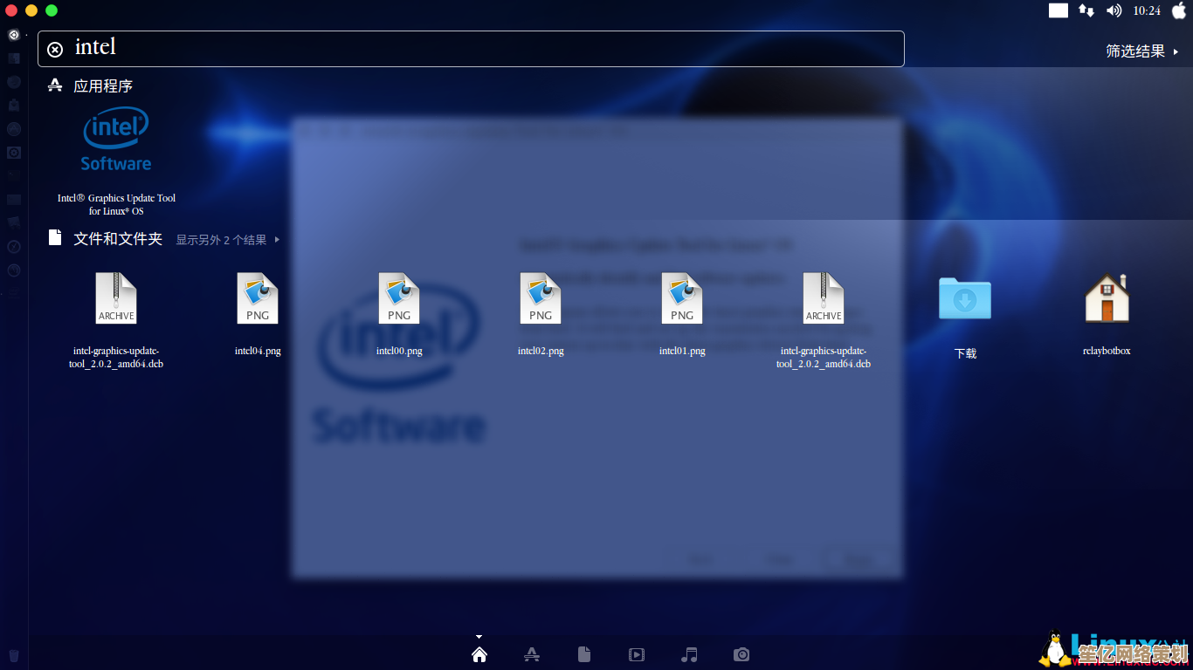This screenshot has width=1193, height=670.
Task: Click the Ubuntu Dash launcher button
Action: tap(14, 35)
